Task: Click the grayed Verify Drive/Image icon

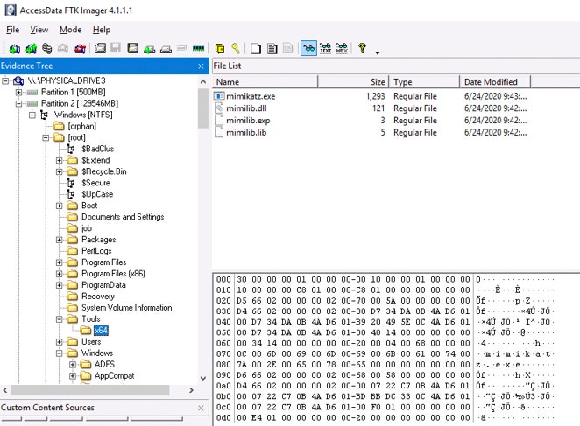Action: pyautogui.click(x=181, y=48)
